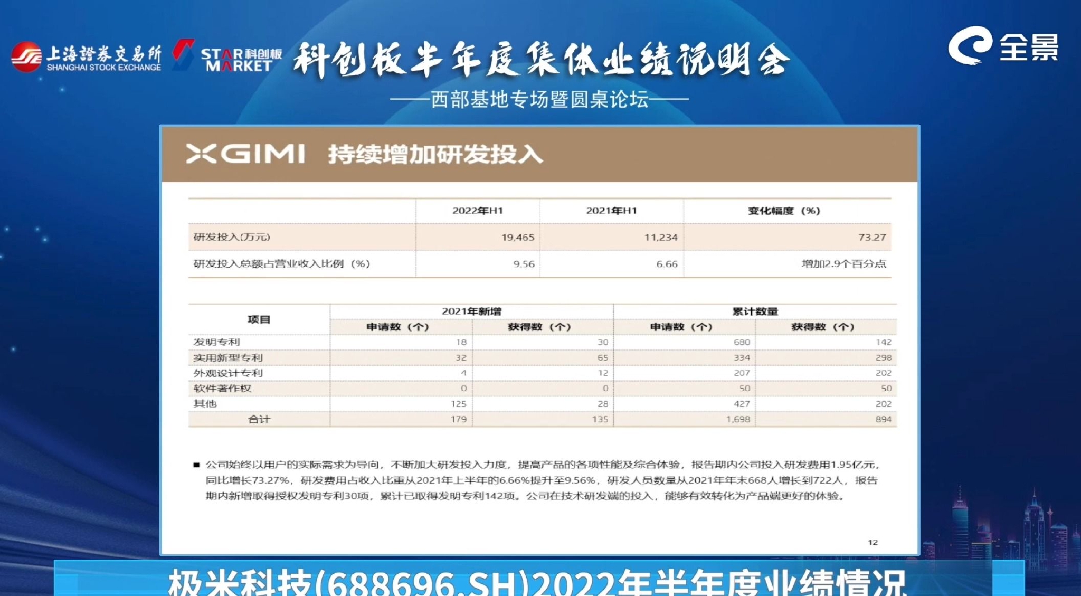Click the value 334 in 实用新型专利 row
This screenshot has height=596, width=1081.
coord(742,357)
